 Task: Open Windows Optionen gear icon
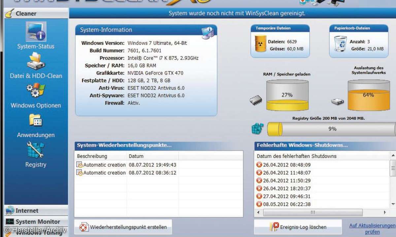(36, 91)
